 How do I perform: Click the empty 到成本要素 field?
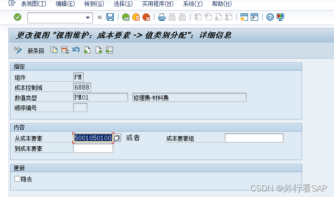pyautogui.click(x=93, y=148)
